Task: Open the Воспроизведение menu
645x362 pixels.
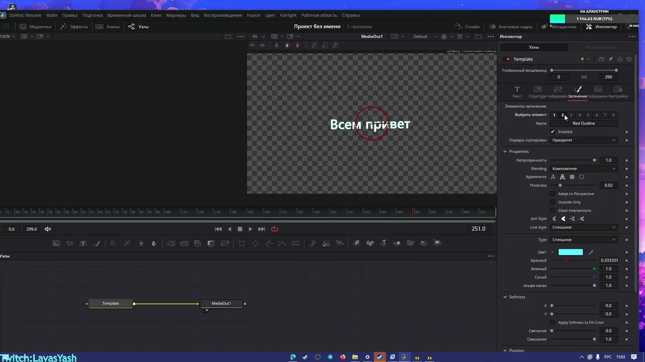Action: 223,15
